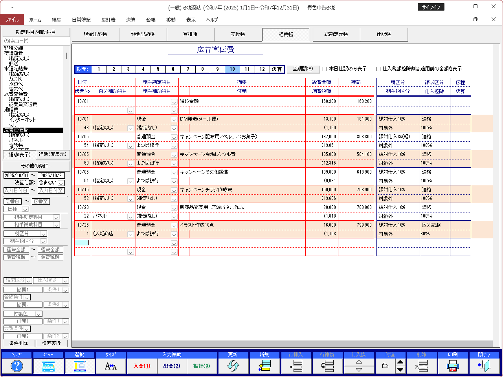Click the Help question mark icon
The width and height of the screenshot is (503, 377).
point(17,366)
